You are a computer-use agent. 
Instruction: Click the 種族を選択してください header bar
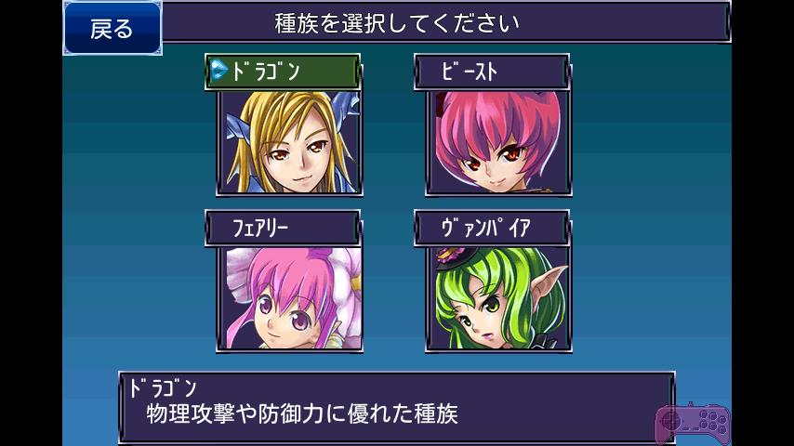[445, 22]
